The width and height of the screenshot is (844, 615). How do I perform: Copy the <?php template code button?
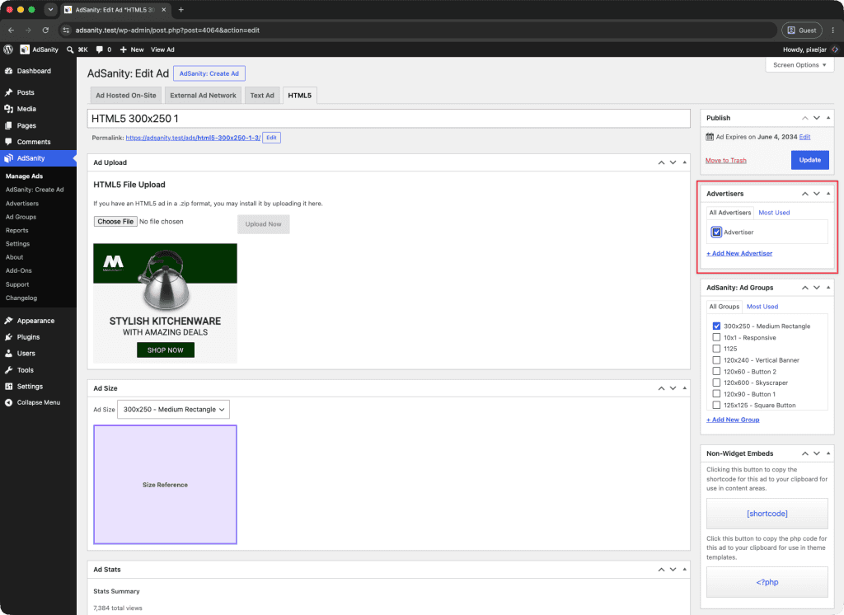click(767, 581)
